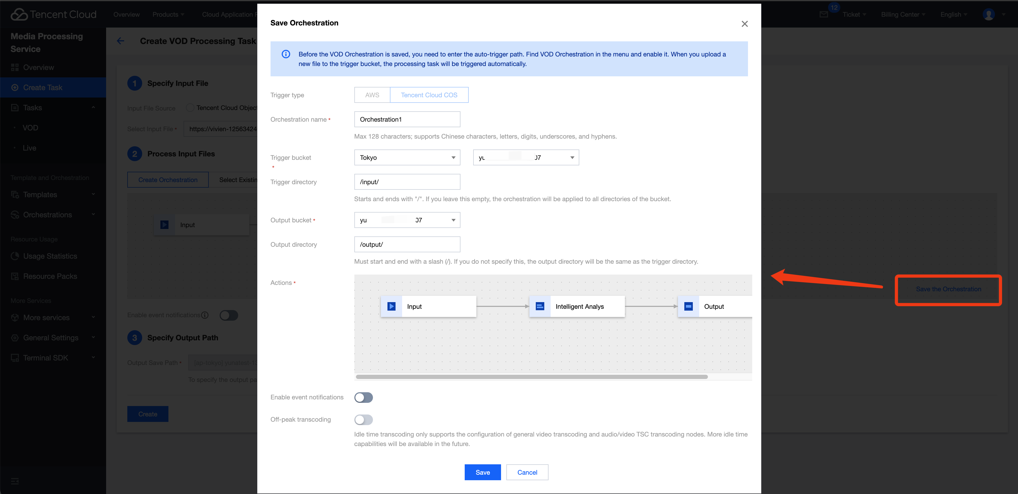Click the Actions canvas horizontal scrollbar

coord(532,377)
